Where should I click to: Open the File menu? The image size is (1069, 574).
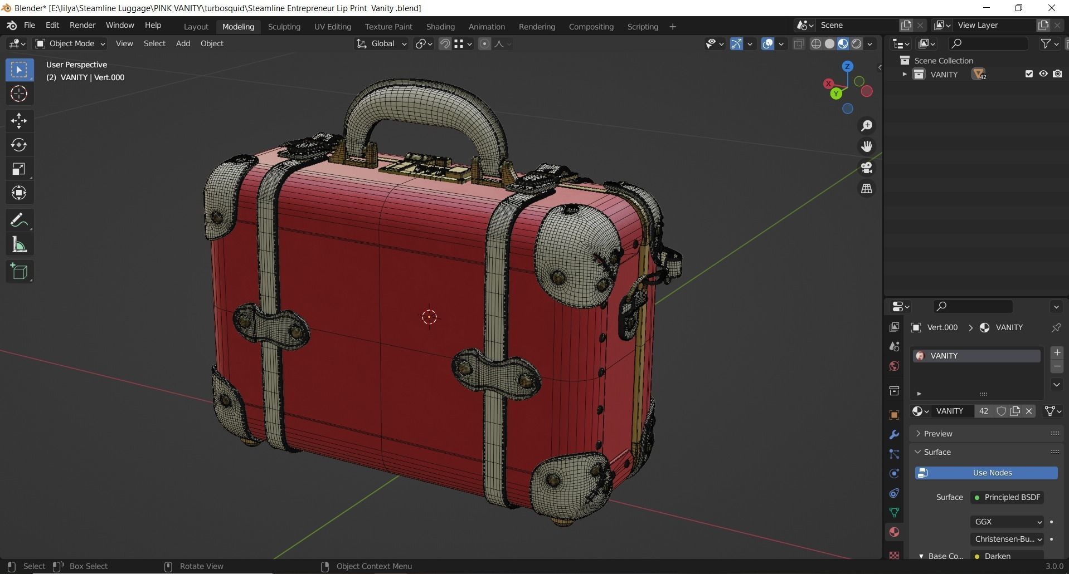(x=30, y=25)
